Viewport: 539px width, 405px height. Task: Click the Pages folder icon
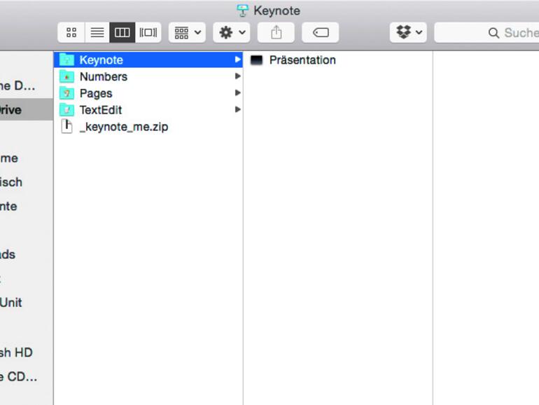click(x=66, y=93)
